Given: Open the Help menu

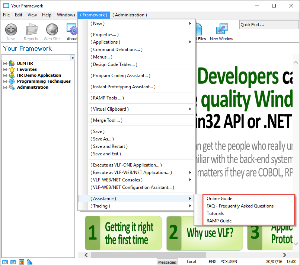Looking at the screenshot, I should 47,15.
